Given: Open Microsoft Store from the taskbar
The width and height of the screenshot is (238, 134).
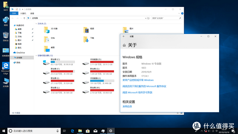Looking at the screenshot, I should [x=88, y=131].
